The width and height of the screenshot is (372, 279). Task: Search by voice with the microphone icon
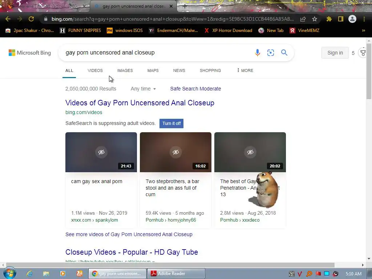258,52
